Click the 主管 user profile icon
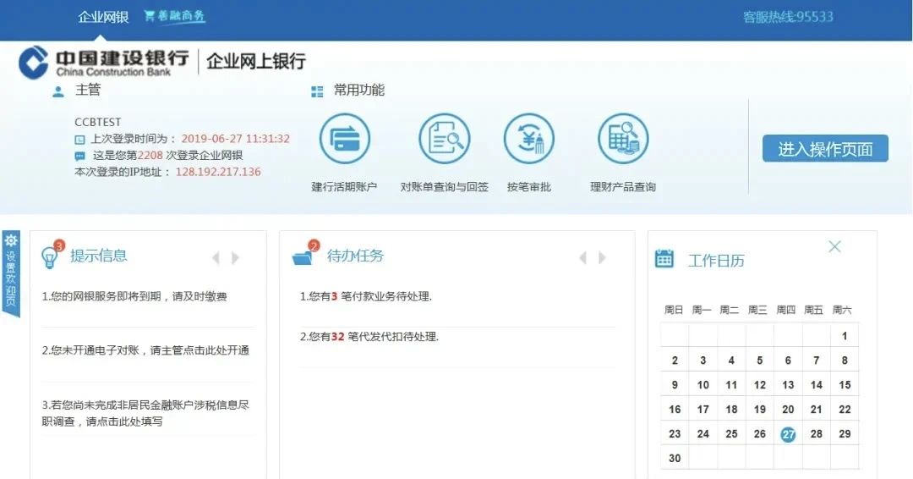Image resolution: width=913 pixels, height=479 pixels. (58, 91)
